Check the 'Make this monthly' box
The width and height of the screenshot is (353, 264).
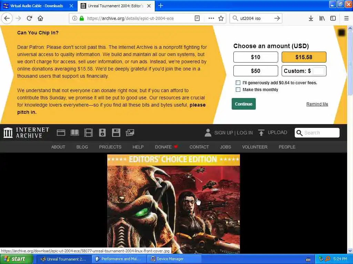[238, 90]
